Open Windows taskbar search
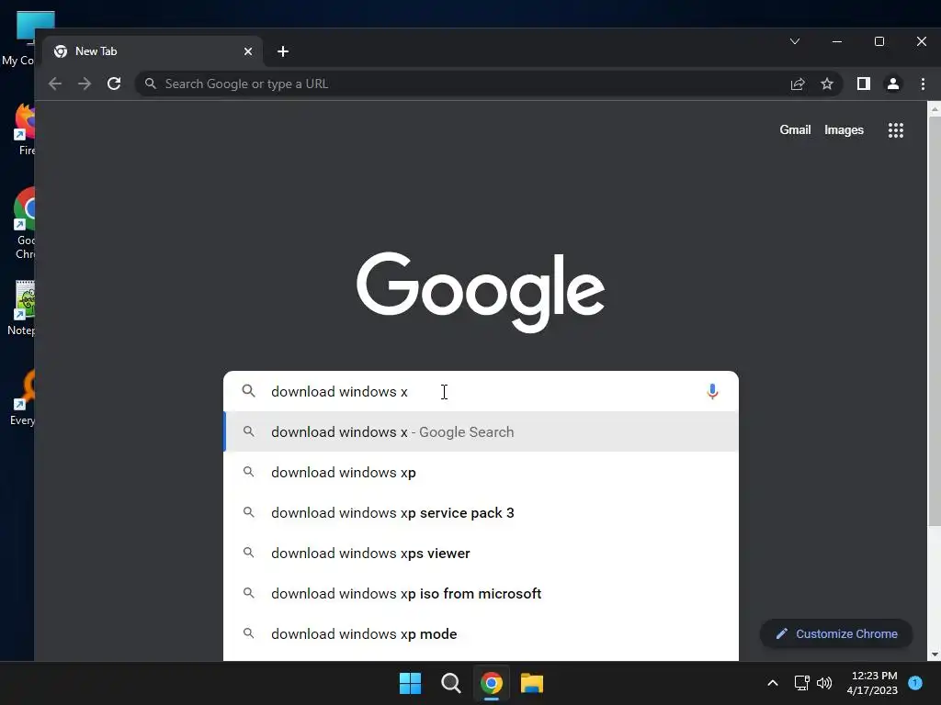The height and width of the screenshot is (705, 941). coord(450,683)
